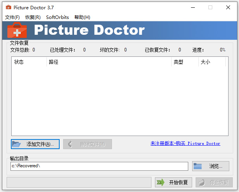This screenshot has width=239, height=192.
Task: Sort by the 路径 column header
Action: tap(109, 62)
